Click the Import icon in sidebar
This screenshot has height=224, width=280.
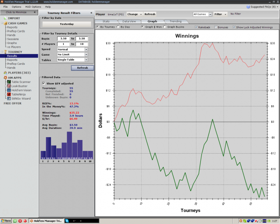pos(5,18)
